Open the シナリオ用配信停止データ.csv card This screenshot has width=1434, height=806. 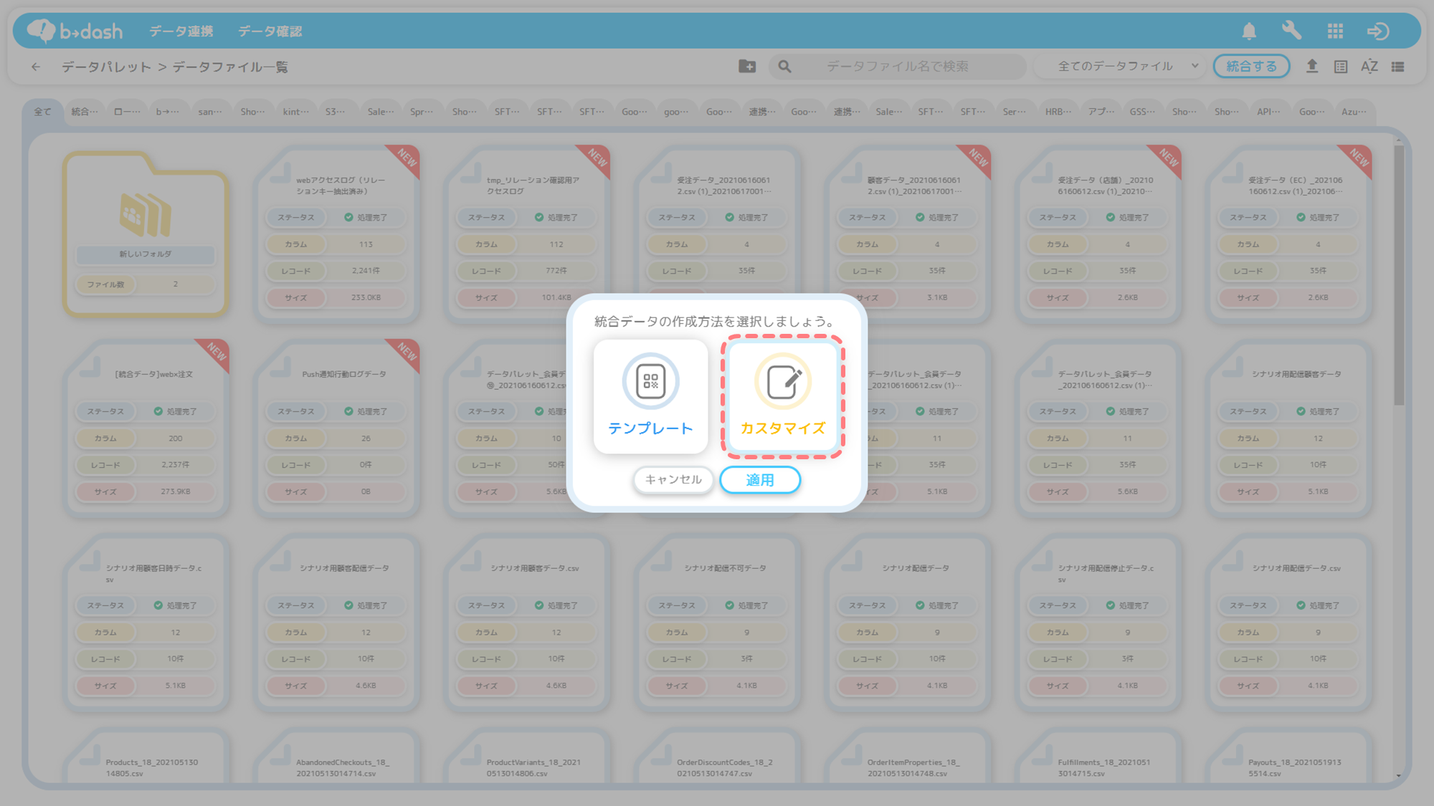coord(1098,622)
